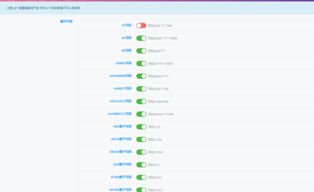Click the 靓号开放 section label
The image size is (314, 192).
66,21
